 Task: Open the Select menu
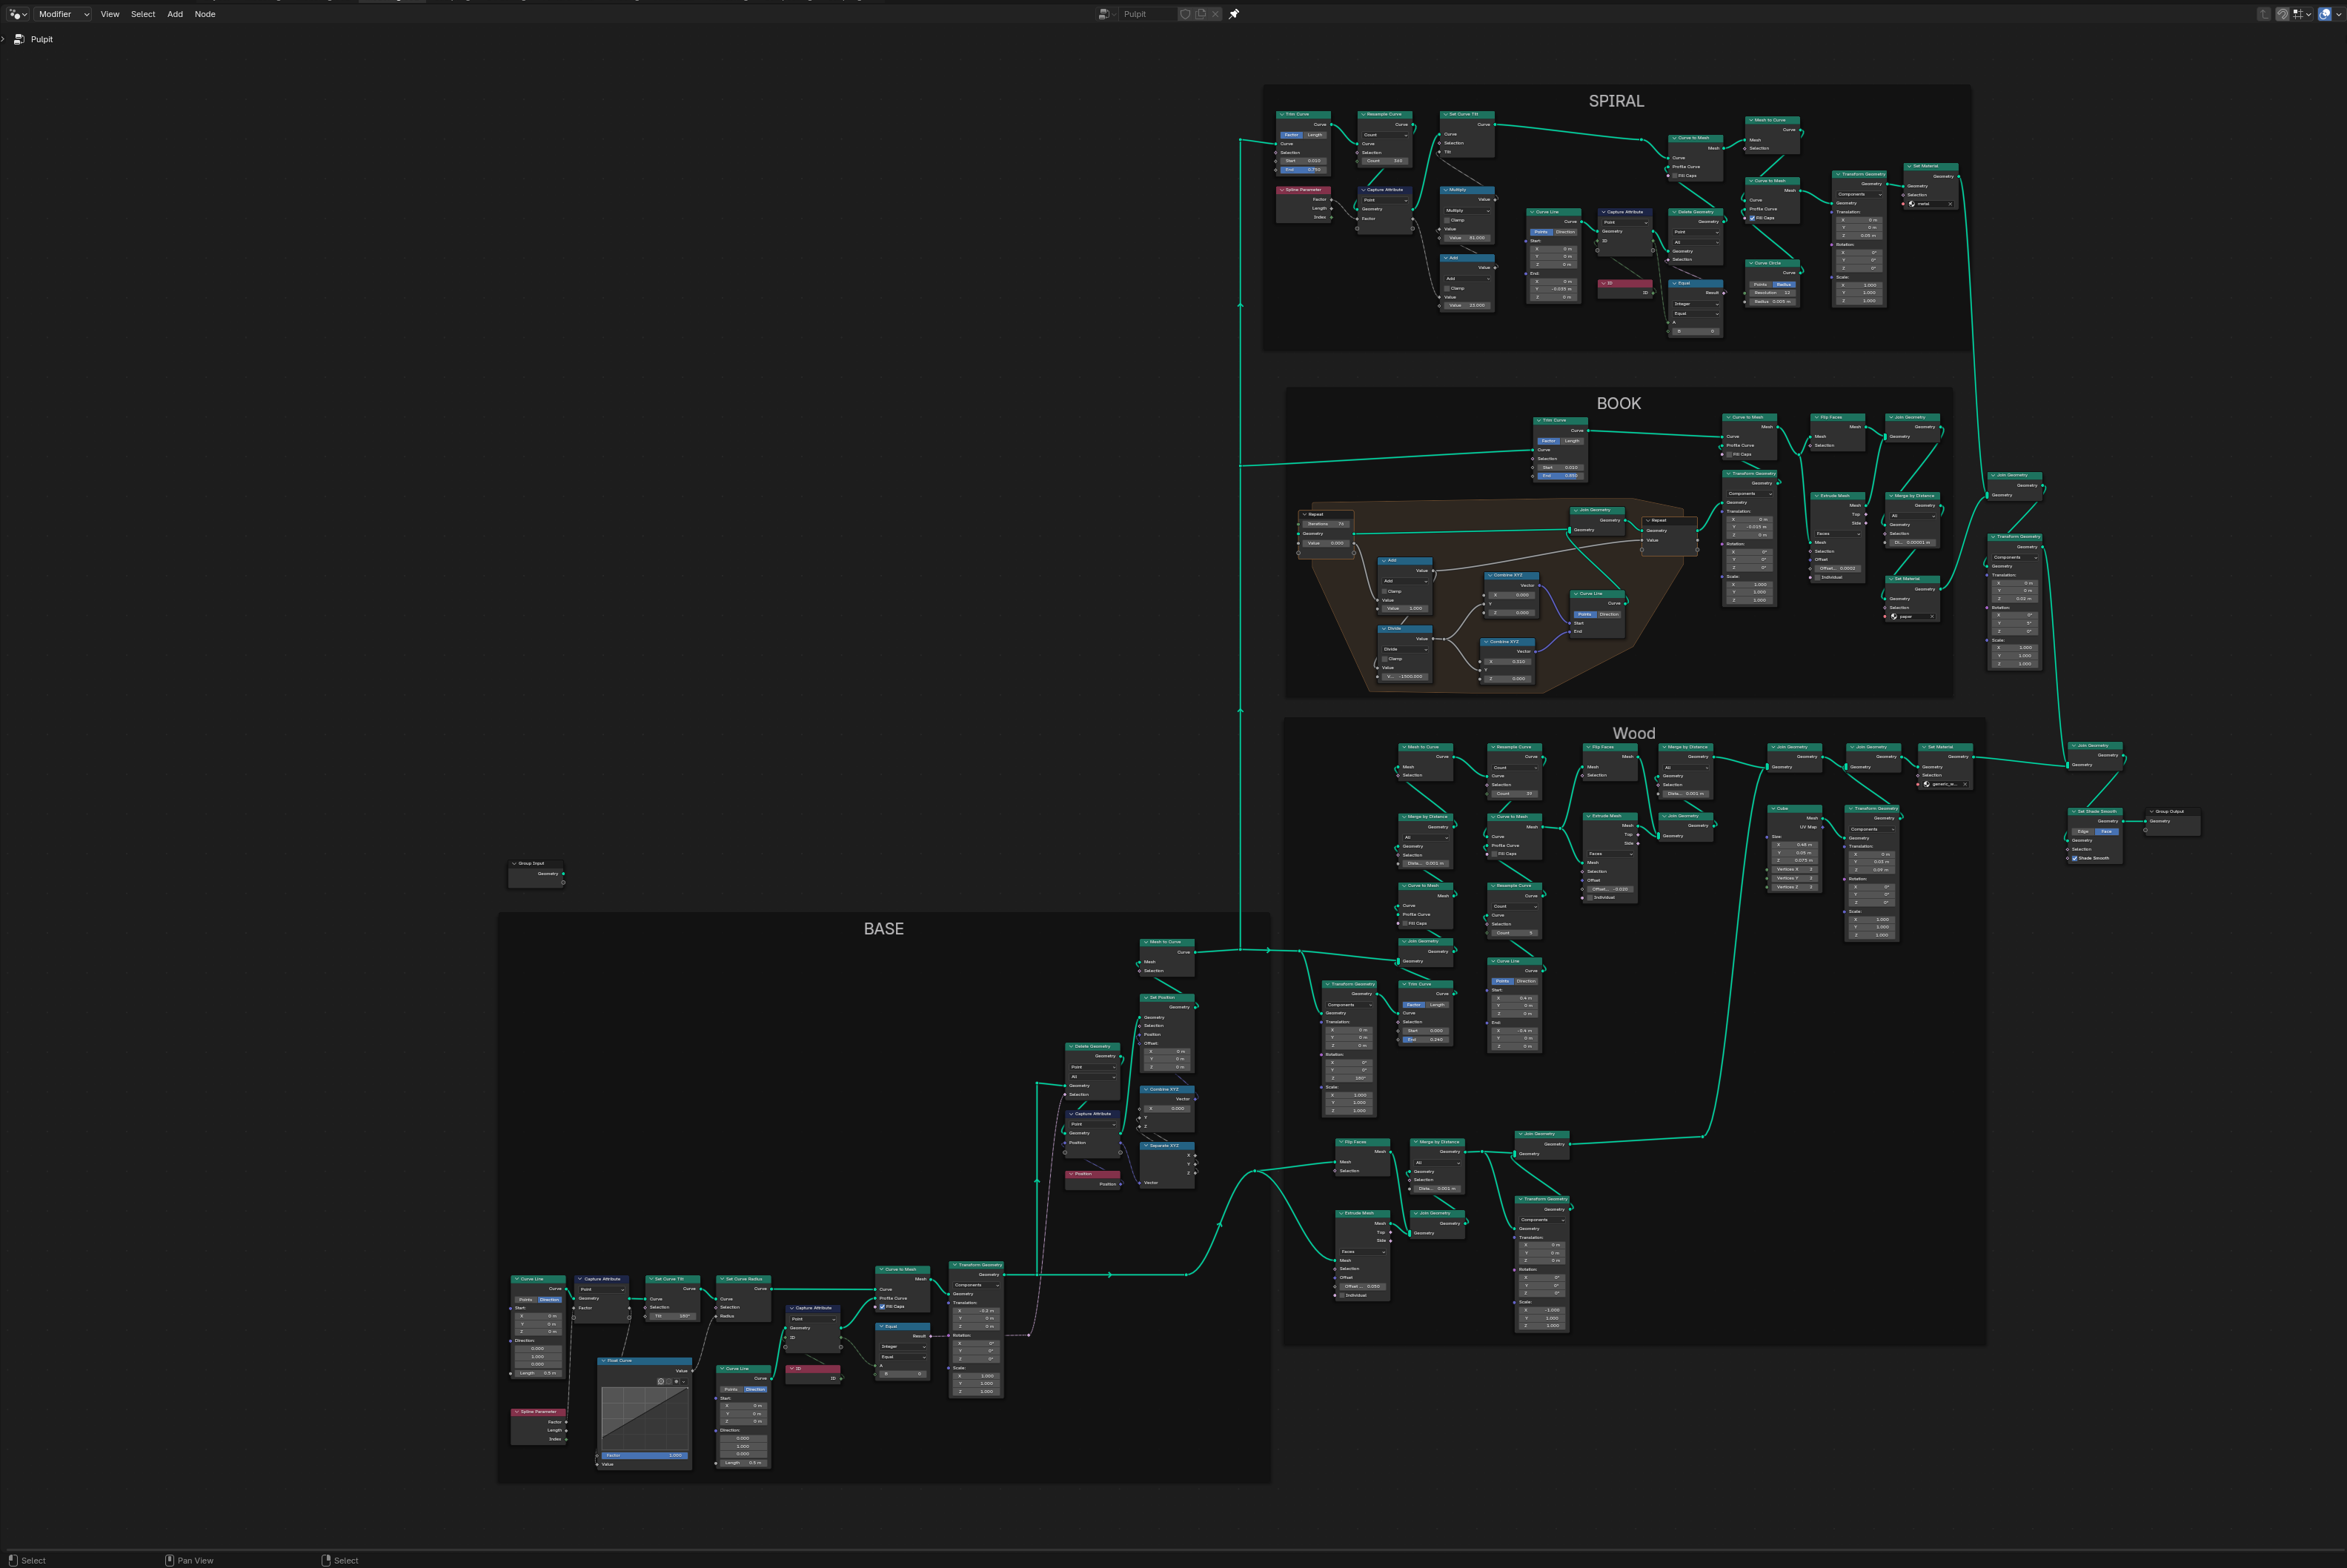pyautogui.click(x=143, y=14)
